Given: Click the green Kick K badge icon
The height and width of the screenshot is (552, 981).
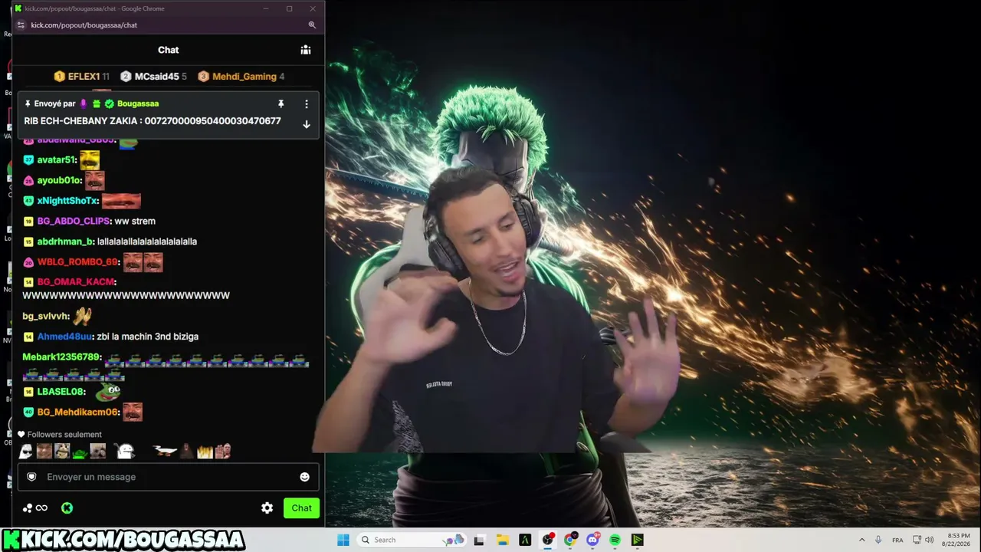Looking at the screenshot, I should 67,508.
